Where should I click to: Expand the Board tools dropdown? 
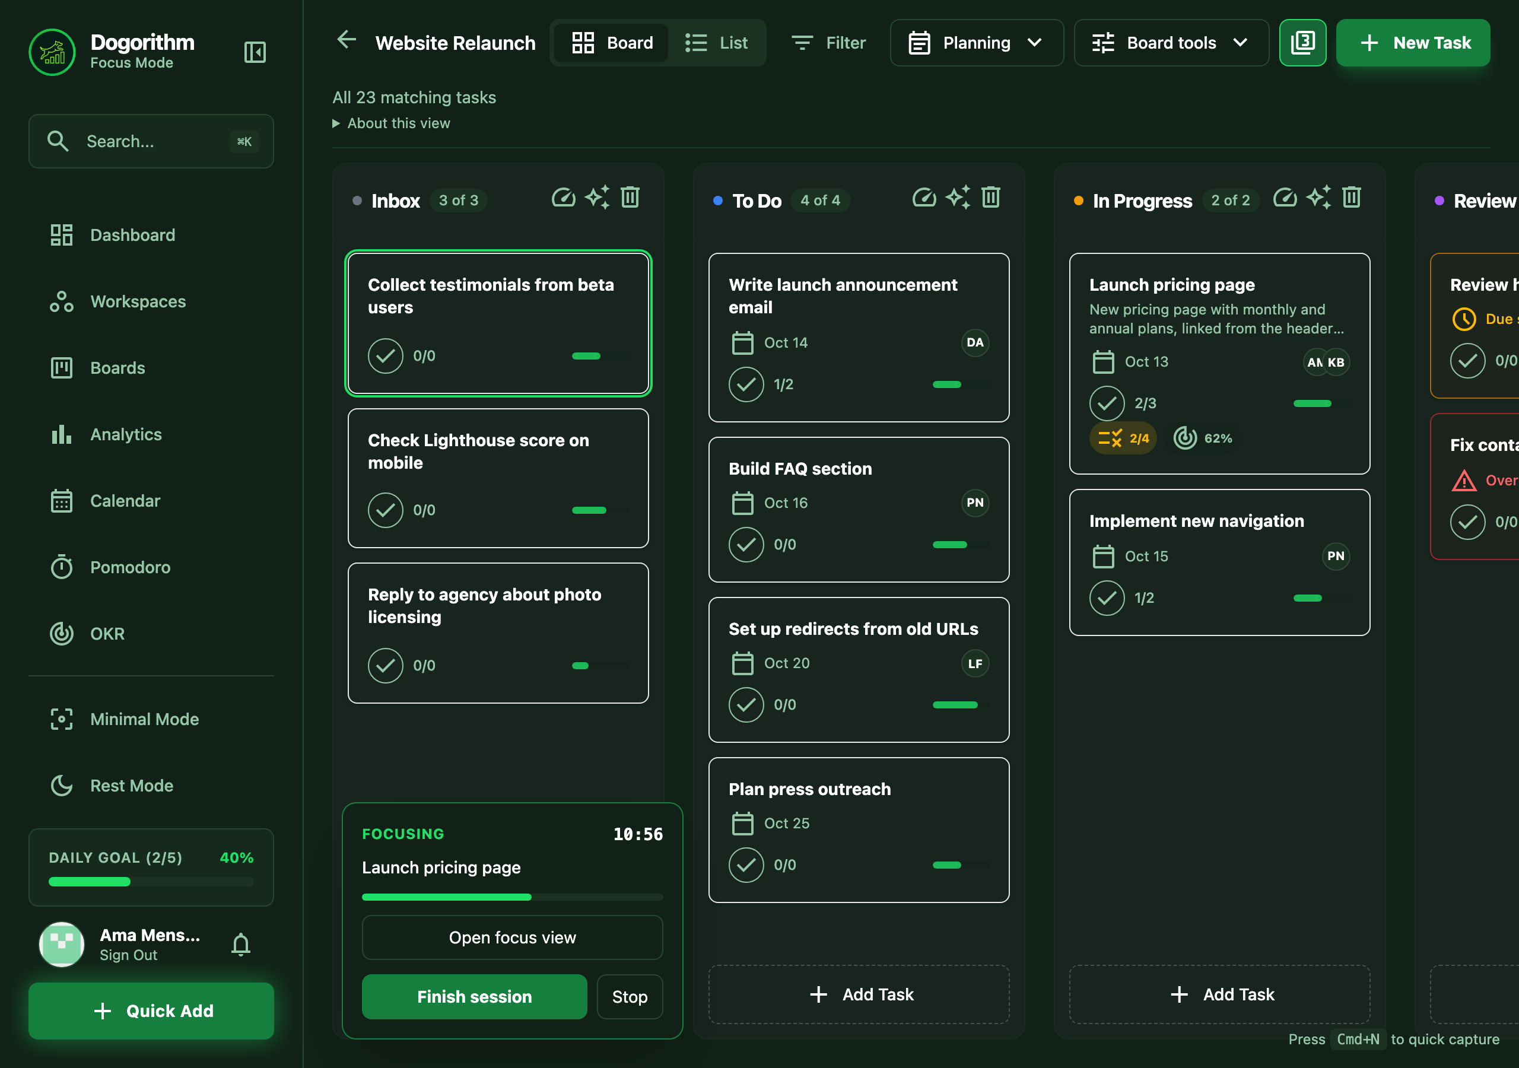tap(1171, 42)
